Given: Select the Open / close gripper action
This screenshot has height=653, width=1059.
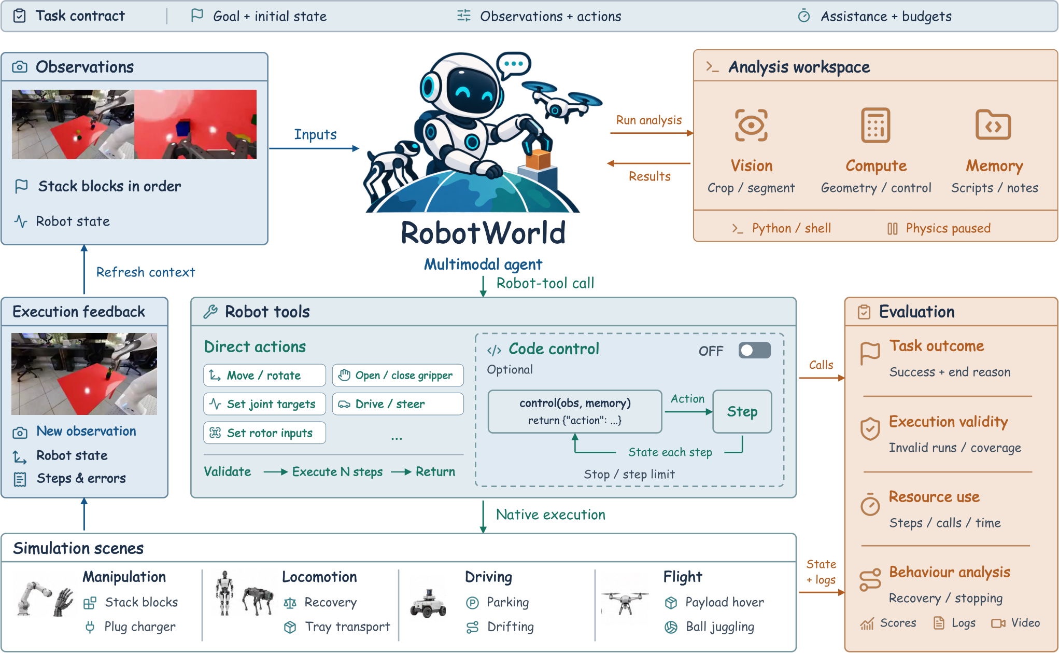Looking at the screenshot, I should tap(398, 375).
